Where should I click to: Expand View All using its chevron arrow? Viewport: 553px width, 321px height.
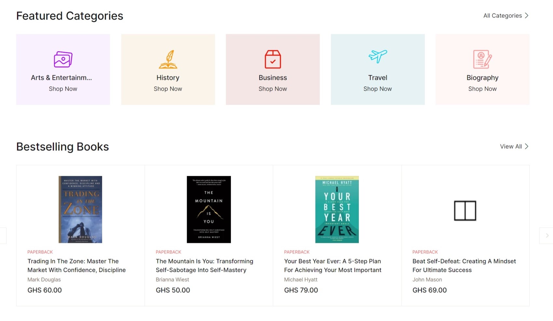click(x=527, y=146)
